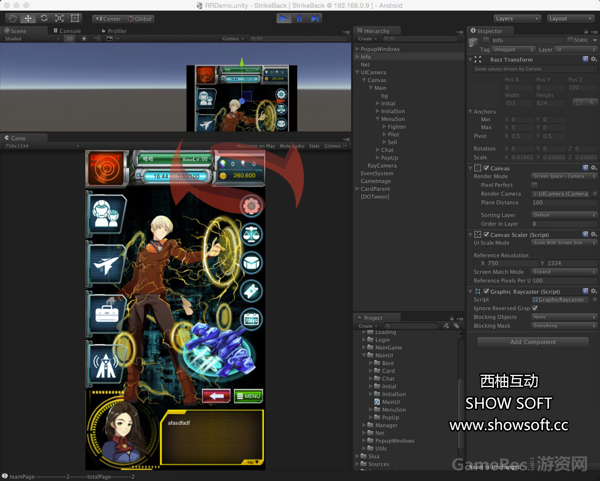This screenshot has width=600, height=481.
Task: Click the balance scales icon in game
Action: pos(251,234)
